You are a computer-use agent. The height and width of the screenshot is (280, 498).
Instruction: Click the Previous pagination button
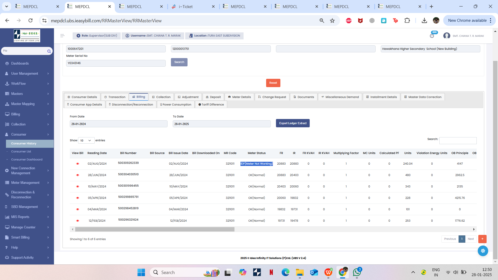tap(450, 239)
